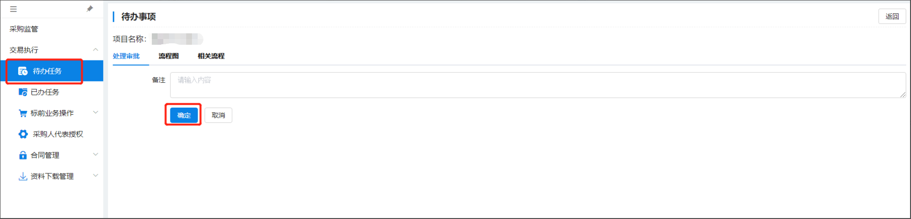The height and width of the screenshot is (219, 911).
Task: Click the download icon for 资料下载管理
Action: [x=23, y=176]
